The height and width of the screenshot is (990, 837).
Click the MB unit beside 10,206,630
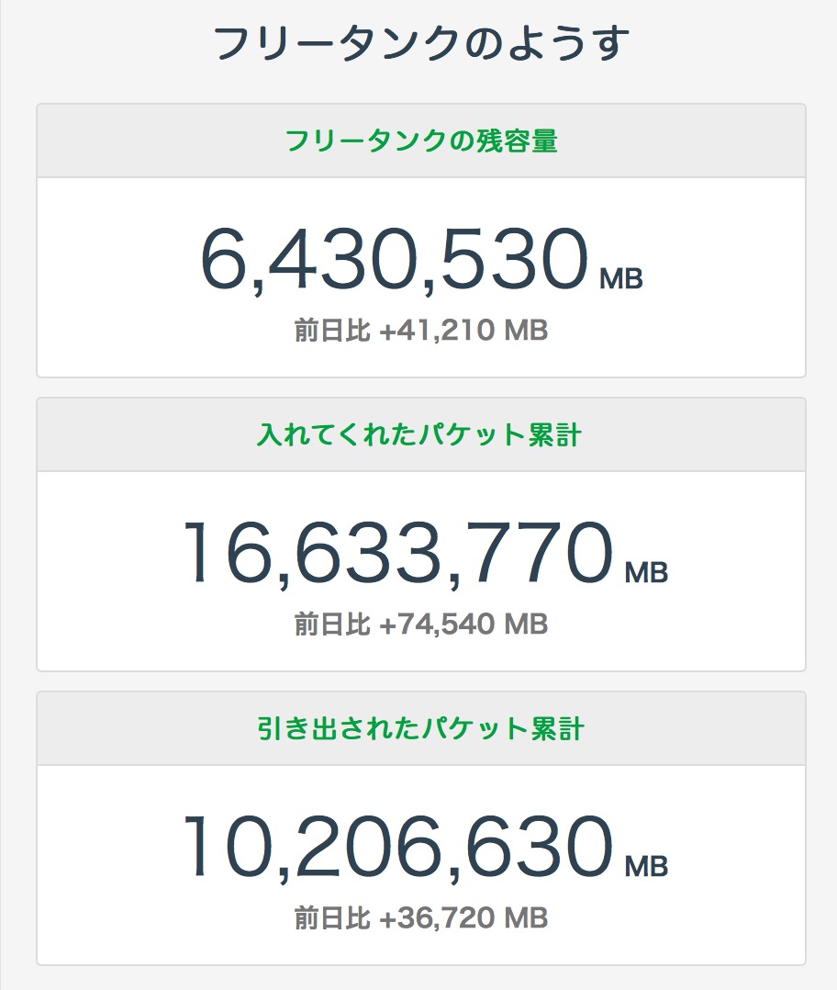pos(646,867)
